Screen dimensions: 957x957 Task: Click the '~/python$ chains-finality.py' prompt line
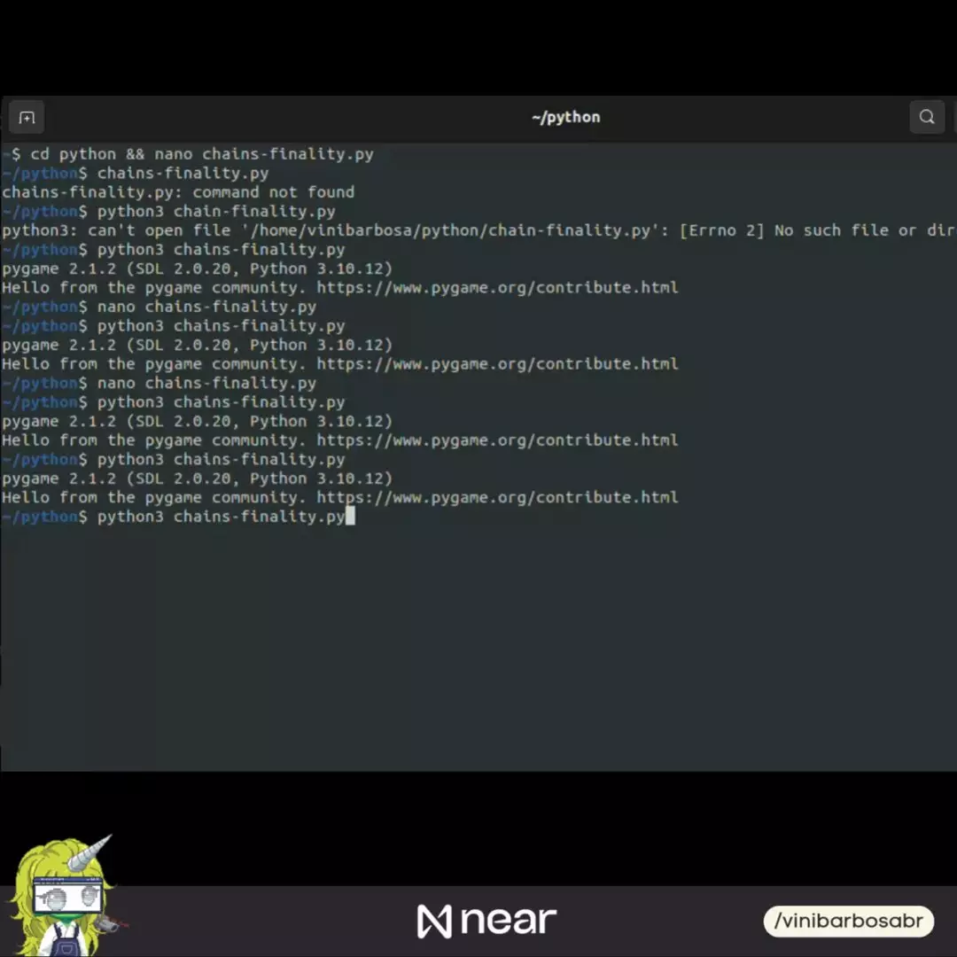[x=136, y=174]
